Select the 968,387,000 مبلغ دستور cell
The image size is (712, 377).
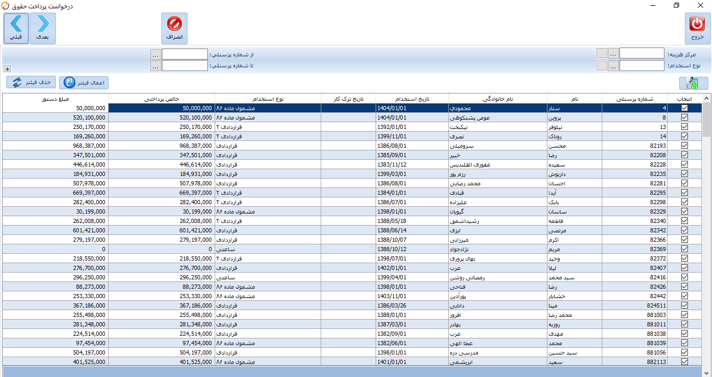55,146
